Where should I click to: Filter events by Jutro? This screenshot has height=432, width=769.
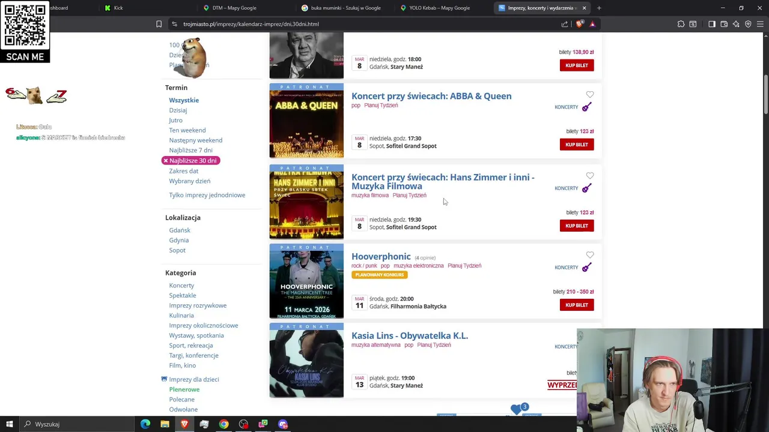tap(175, 120)
